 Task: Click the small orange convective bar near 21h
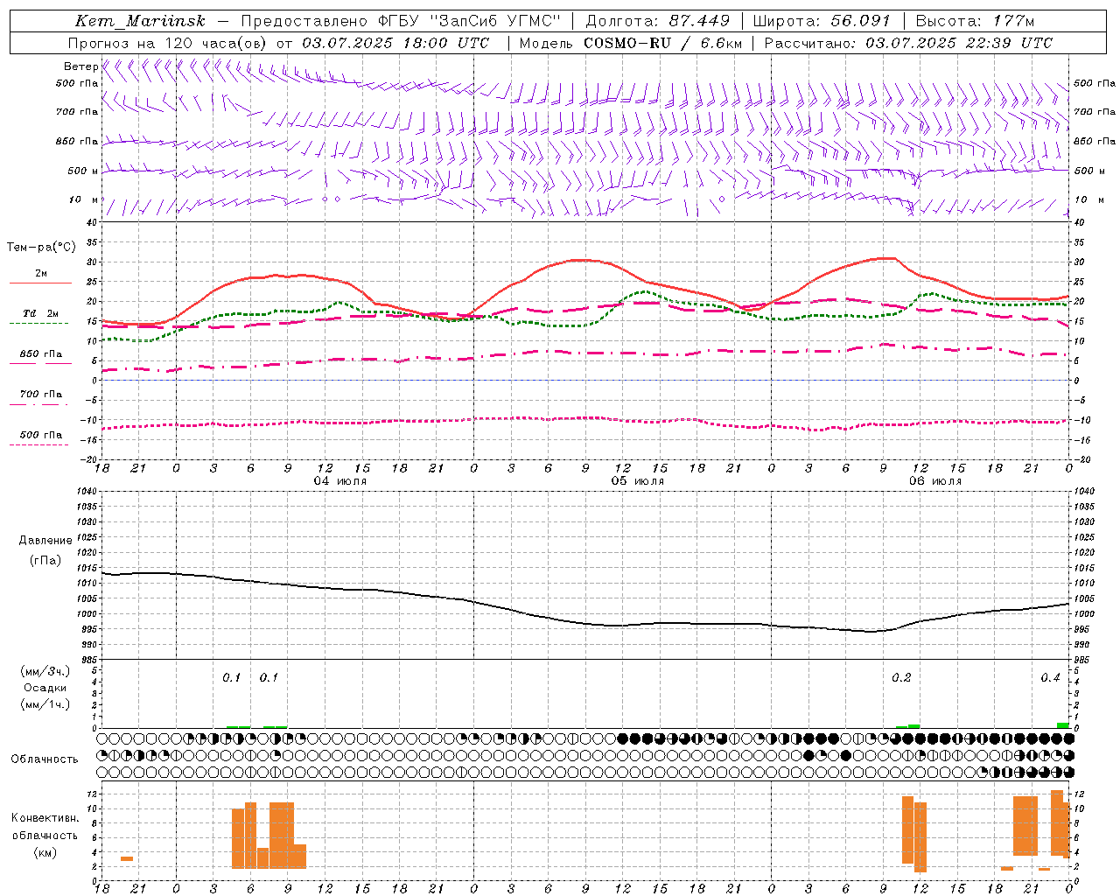[127, 858]
